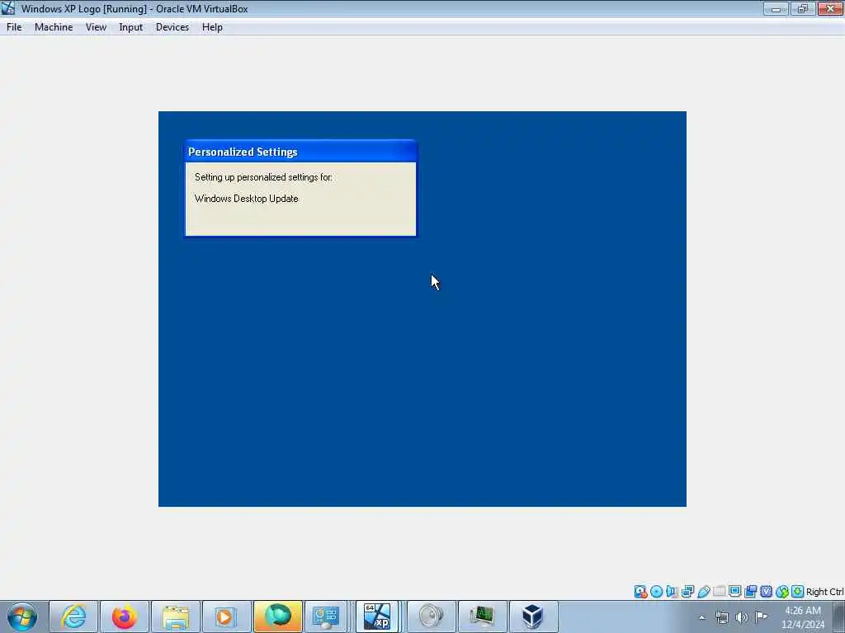Show hidden system tray icons arrow

(x=701, y=617)
